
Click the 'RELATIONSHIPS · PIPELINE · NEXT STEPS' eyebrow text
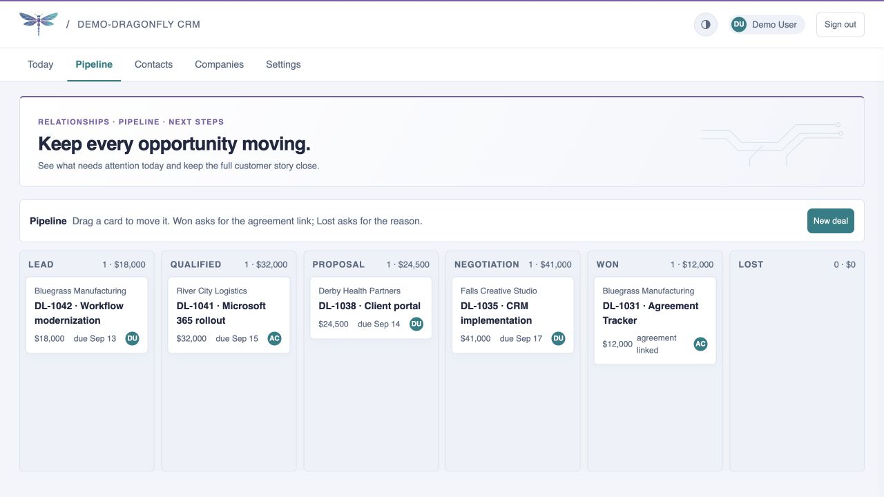pyautogui.click(x=131, y=121)
